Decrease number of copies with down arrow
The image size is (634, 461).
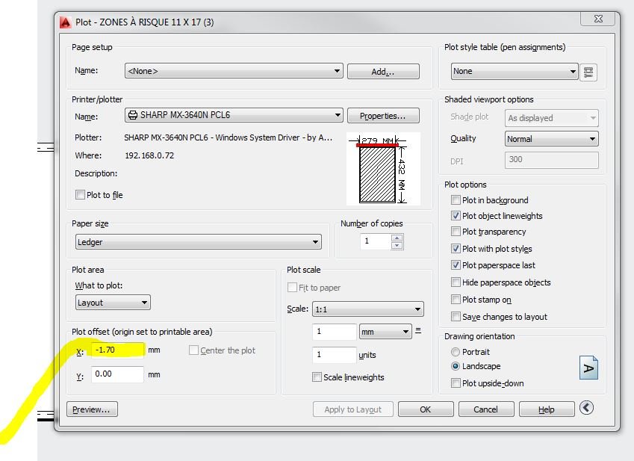click(x=397, y=246)
